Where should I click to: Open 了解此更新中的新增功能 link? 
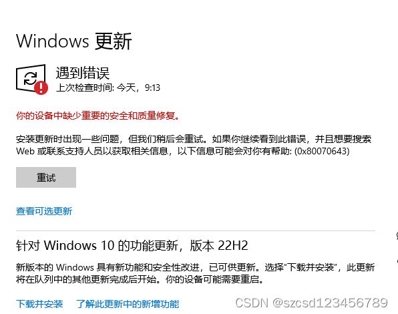pyautogui.click(x=128, y=304)
